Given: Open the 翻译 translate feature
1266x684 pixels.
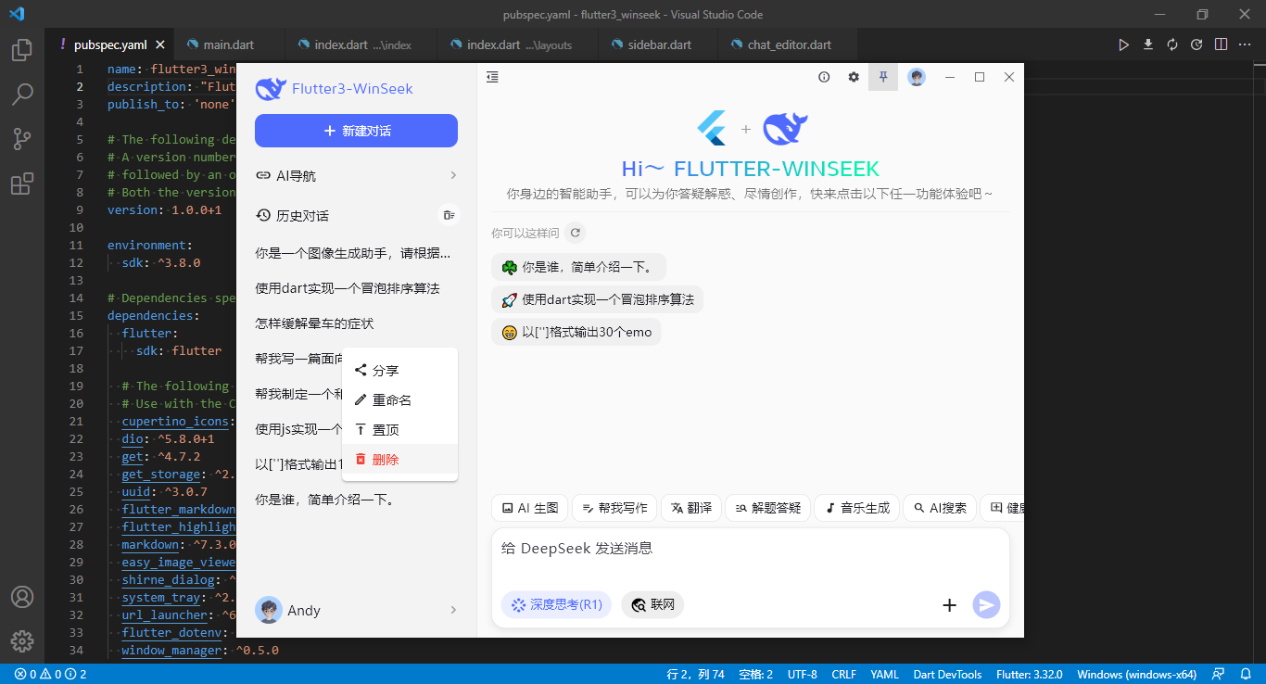Looking at the screenshot, I should (690, 508).
